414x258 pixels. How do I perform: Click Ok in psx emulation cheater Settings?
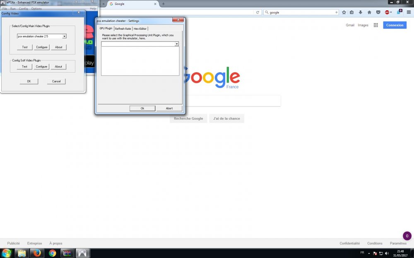(x=142, y=109)
